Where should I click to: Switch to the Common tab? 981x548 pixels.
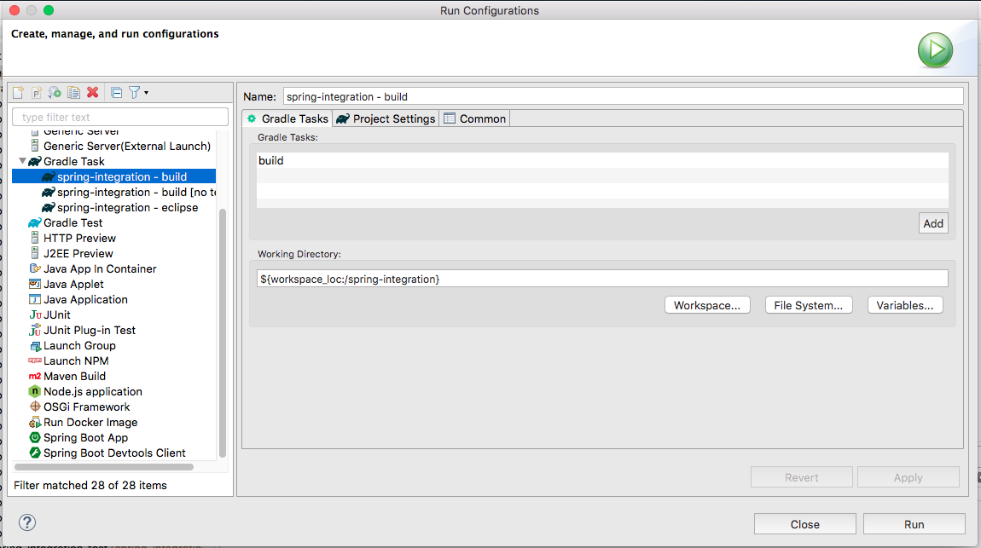475,118
